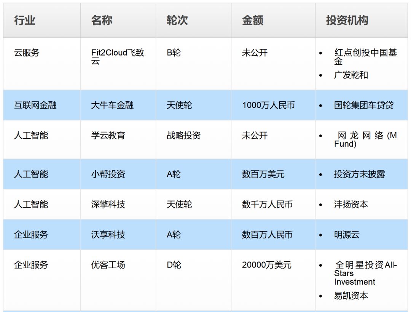The width and height of the screenshot is (411, 312).
Task: Click A轮 in the 沃享科技 row
Action: click(174, 235)
